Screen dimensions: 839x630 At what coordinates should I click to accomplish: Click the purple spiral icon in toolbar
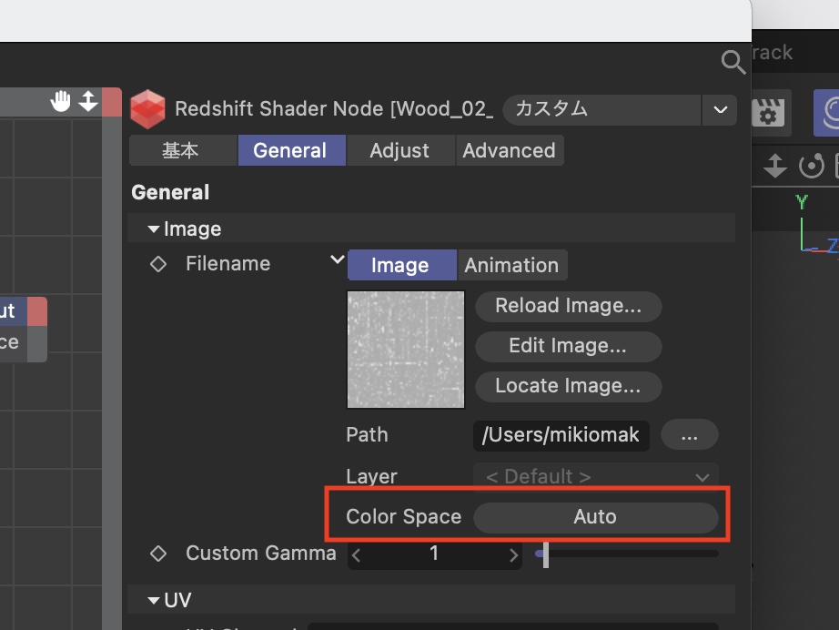click(x=826, y=113)
